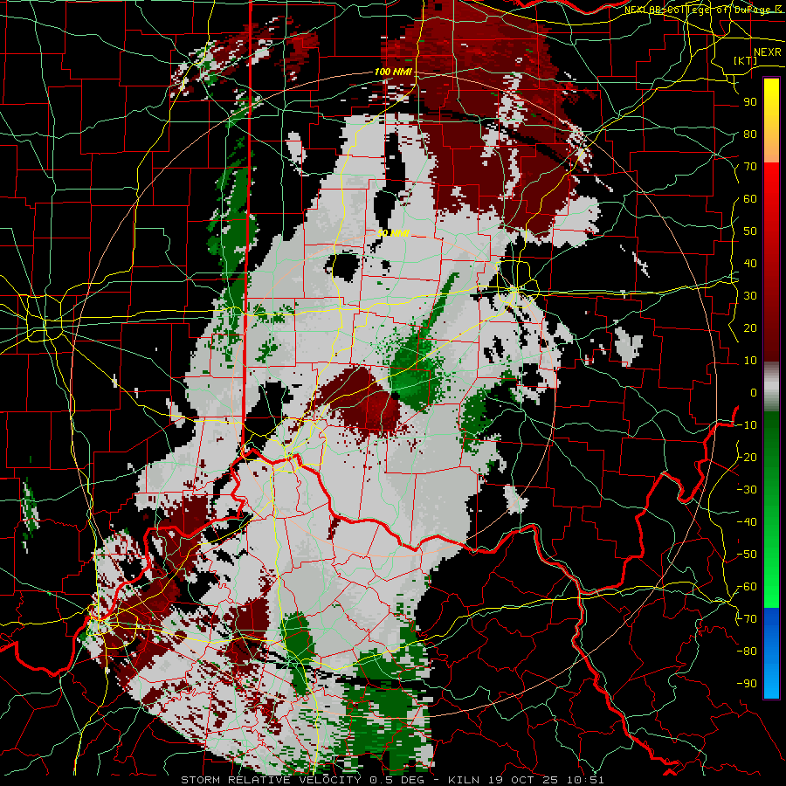Click the -40 value on the velocity scale
786x786 pixels.
point(747,522)
